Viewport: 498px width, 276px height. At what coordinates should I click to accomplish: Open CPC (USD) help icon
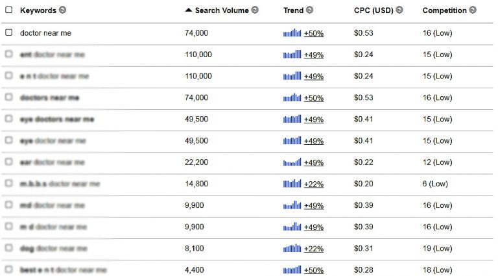(x=399, y=10)
